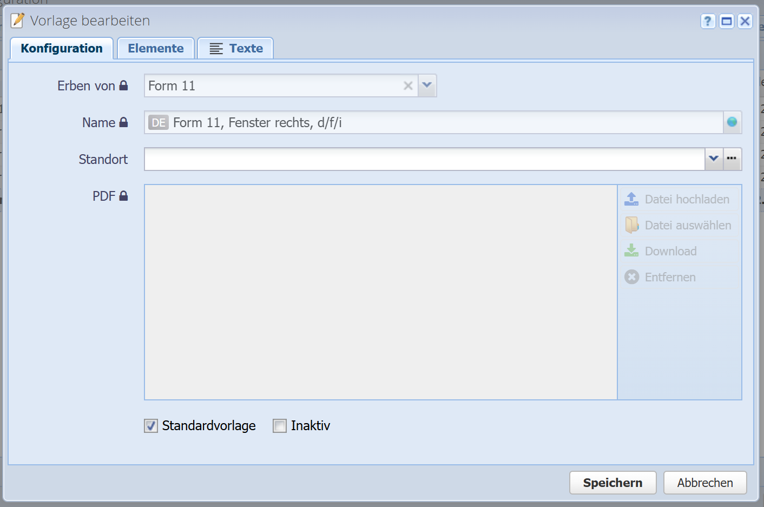Click the globe translation icon in Name field
This screenshot has height=507, width=764.
732,122
